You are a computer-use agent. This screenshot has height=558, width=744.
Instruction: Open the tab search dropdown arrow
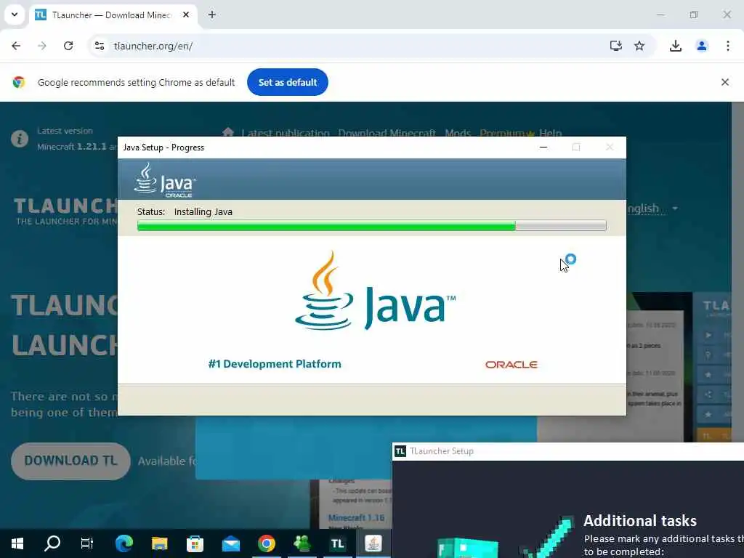(x=15, y=15)
